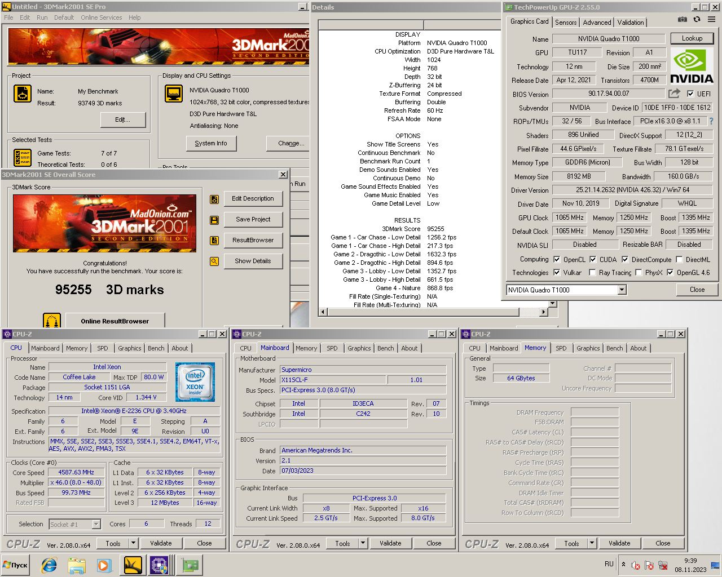Toggle the OpenGL 4.6 checkbox

click(670, 273)
